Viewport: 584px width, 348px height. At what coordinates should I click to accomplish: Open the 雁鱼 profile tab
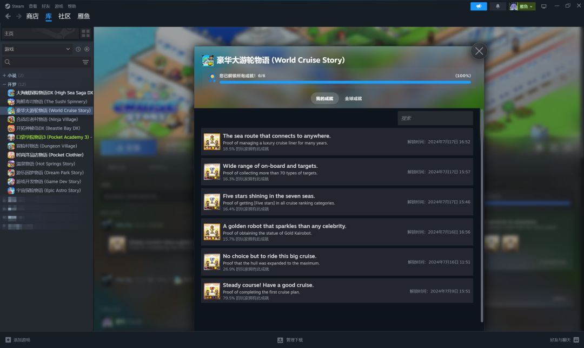[83, 16]
